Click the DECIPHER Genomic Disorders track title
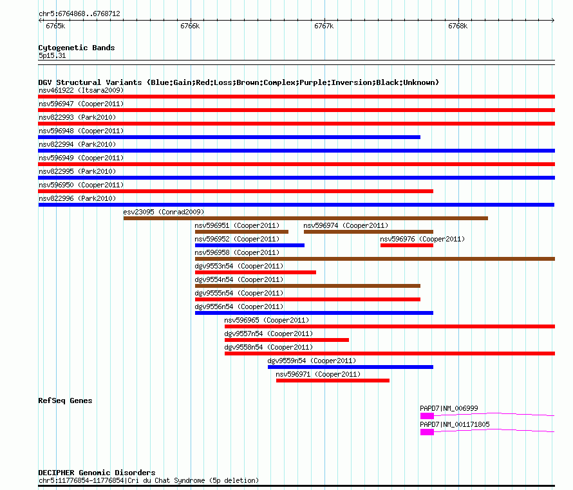 tap(97, 473)
